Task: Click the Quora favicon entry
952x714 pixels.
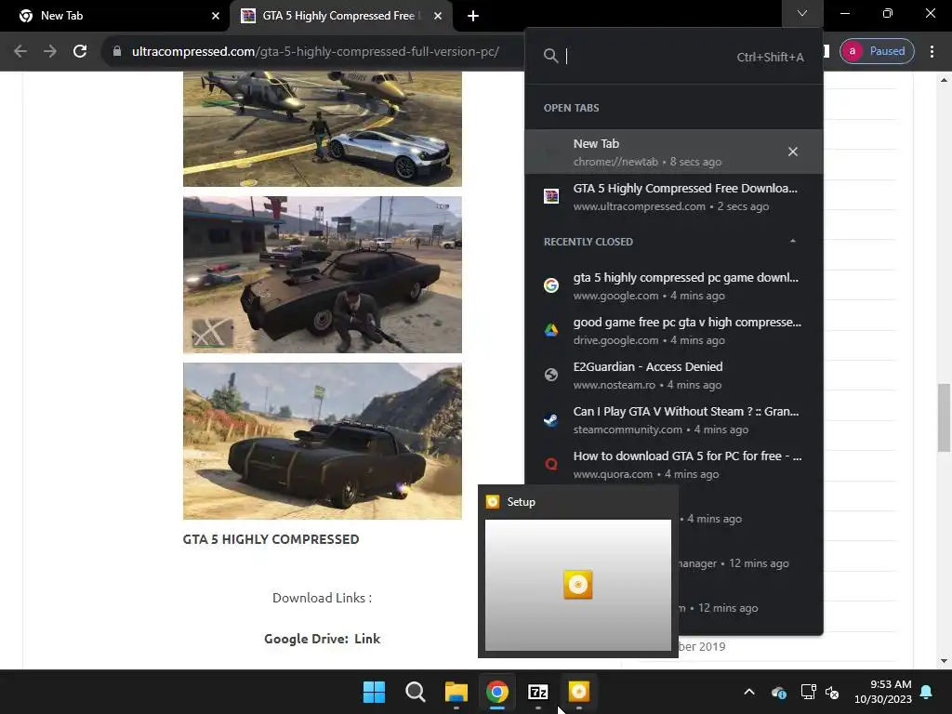Action: (551, 465)
